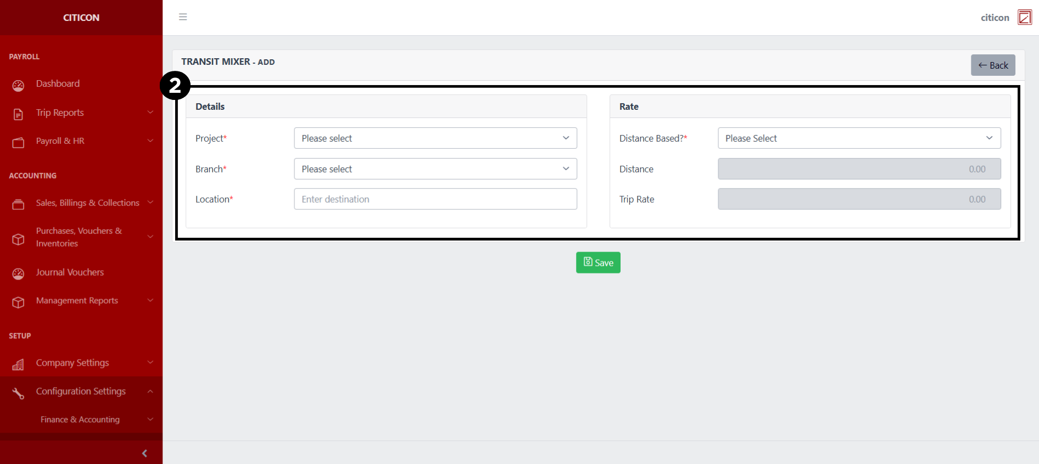Open the Project dropdown
The width and height of the screenshot is (1039, 464).
click(435, 138)
